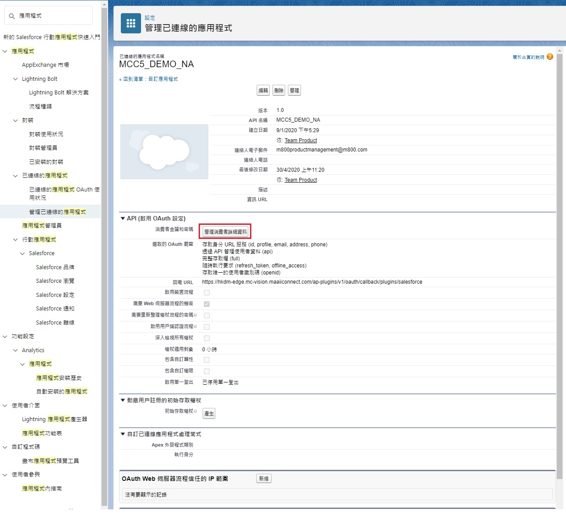Image resolution: width=566 pixels, height=530 pixels.
Task: Select Salesforce 離線 in the sidebar
Action: (55, 323)
